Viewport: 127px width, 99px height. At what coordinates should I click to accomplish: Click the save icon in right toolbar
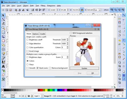pos(119,22)
